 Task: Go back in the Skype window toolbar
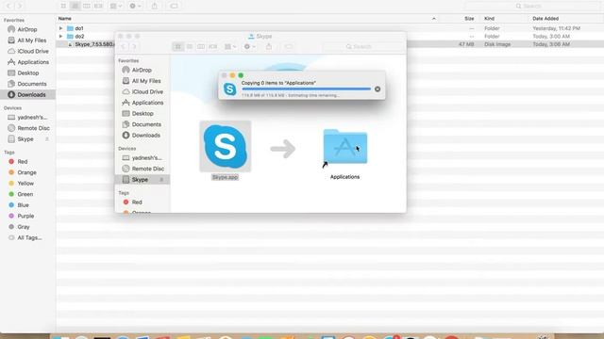click(x=124, y=46)
